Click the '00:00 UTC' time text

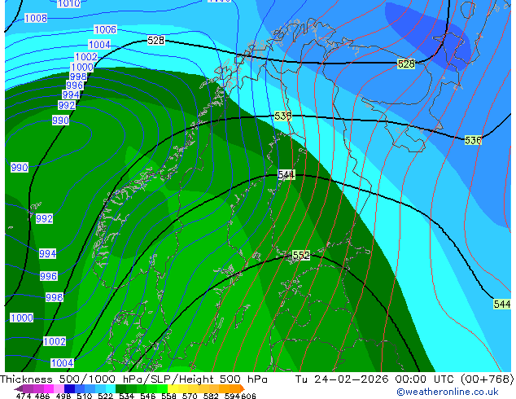pos(426,379)
